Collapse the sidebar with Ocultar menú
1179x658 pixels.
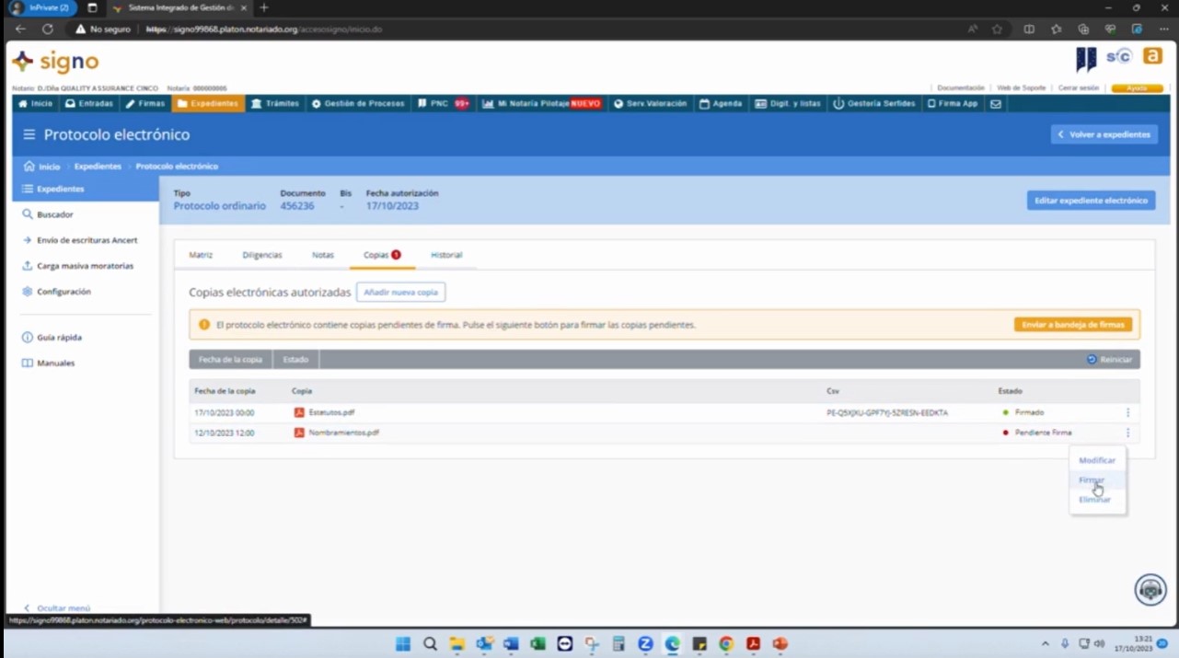[x=57, y=608]
